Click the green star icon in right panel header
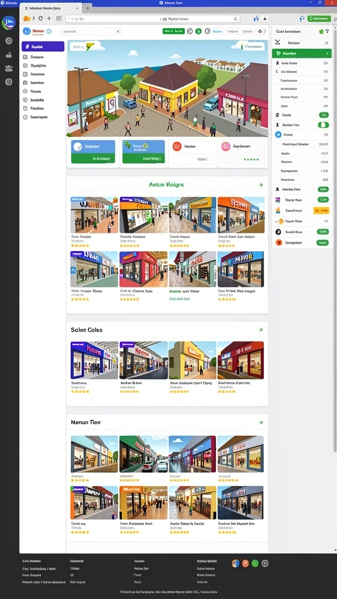The image size is (337, 599). (x=321, y=32)
